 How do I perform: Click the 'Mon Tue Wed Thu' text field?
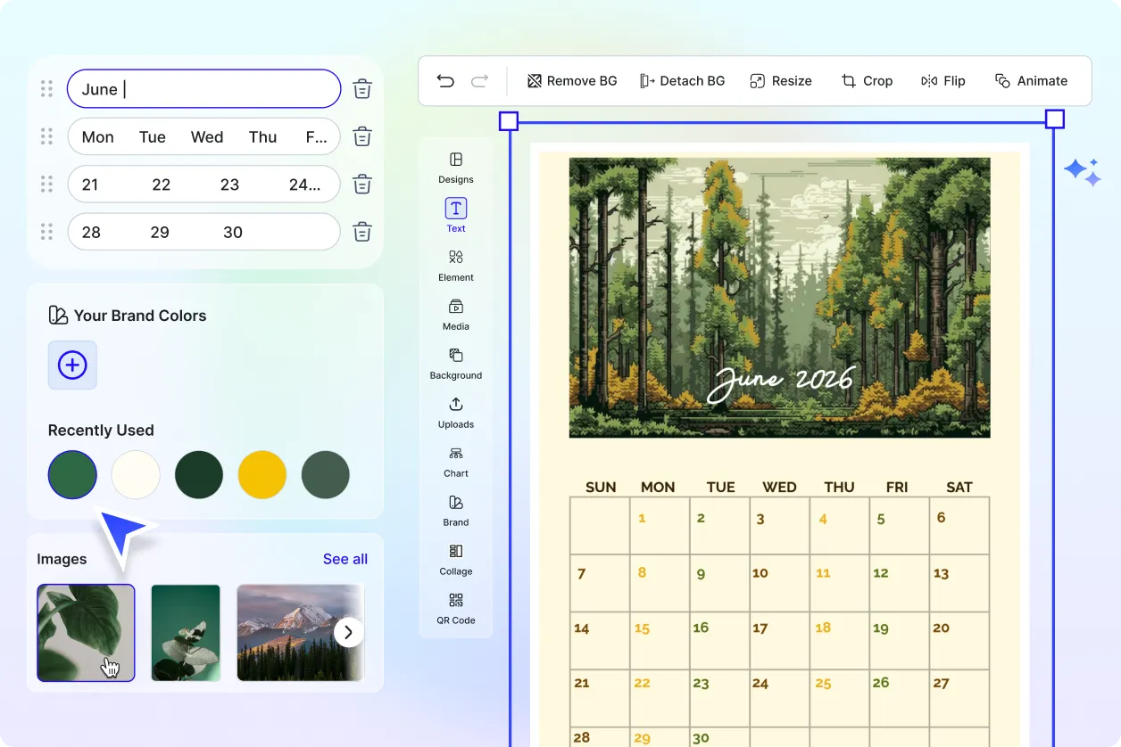pyautogui.click(x=204, y=136)
